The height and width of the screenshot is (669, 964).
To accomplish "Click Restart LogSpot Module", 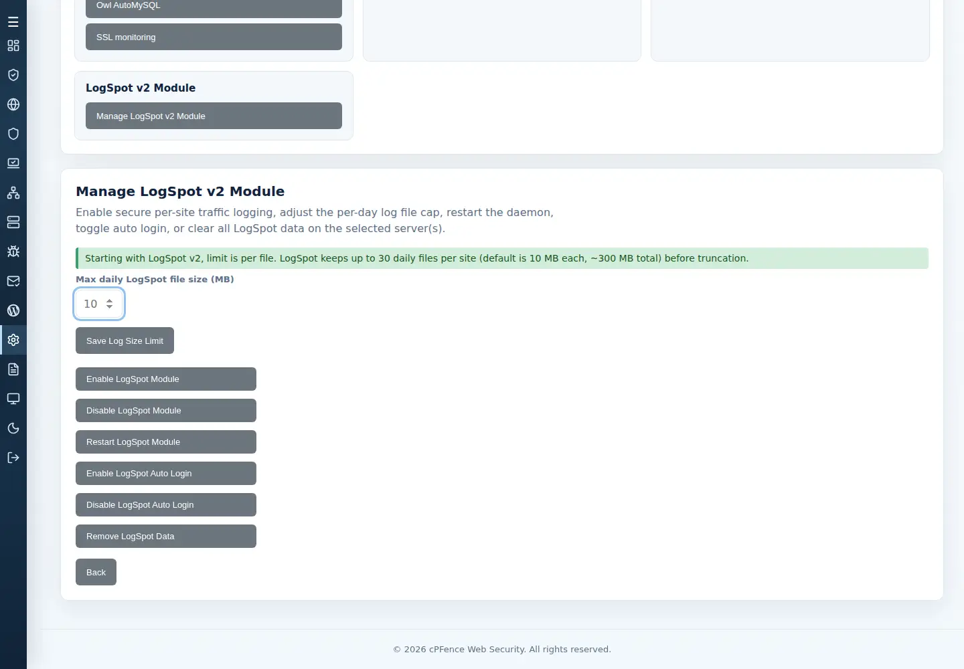I will (x=166, y=442).
